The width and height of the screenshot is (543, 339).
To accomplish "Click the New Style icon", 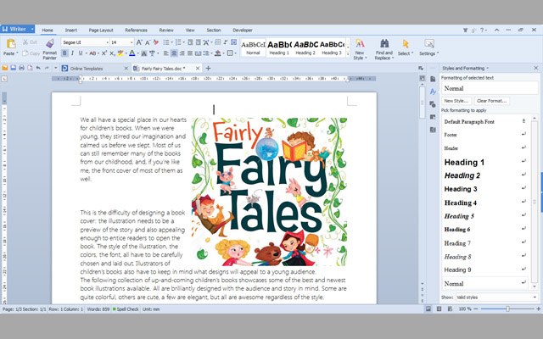I will click(360, 42).
